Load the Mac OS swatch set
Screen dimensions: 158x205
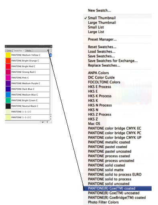(94, 124)
